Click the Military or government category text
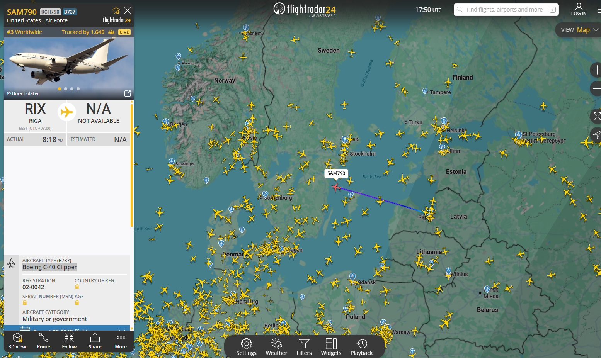Image resolution: width=601 pixels, height=358 pixels. [54, 319]
